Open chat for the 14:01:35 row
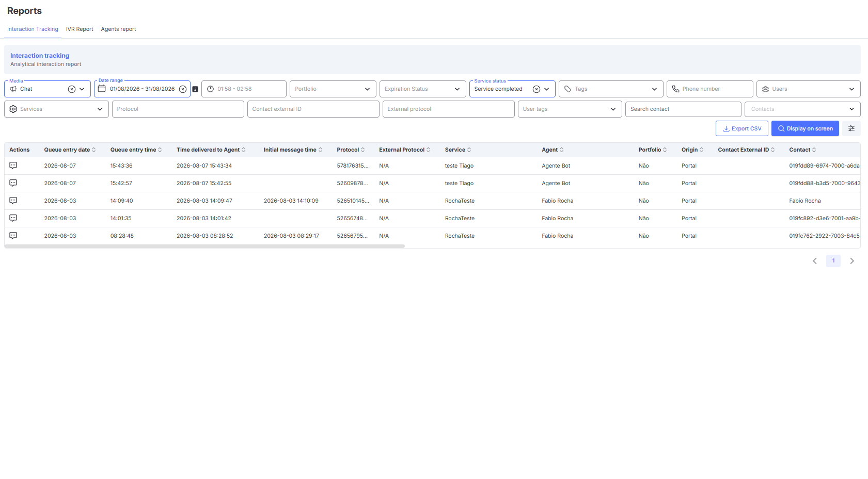The image size is (868, 479). pyautogui.click(x=13, y=218)
